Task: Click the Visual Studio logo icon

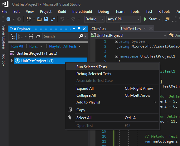Action: click(x=5, y=4)
